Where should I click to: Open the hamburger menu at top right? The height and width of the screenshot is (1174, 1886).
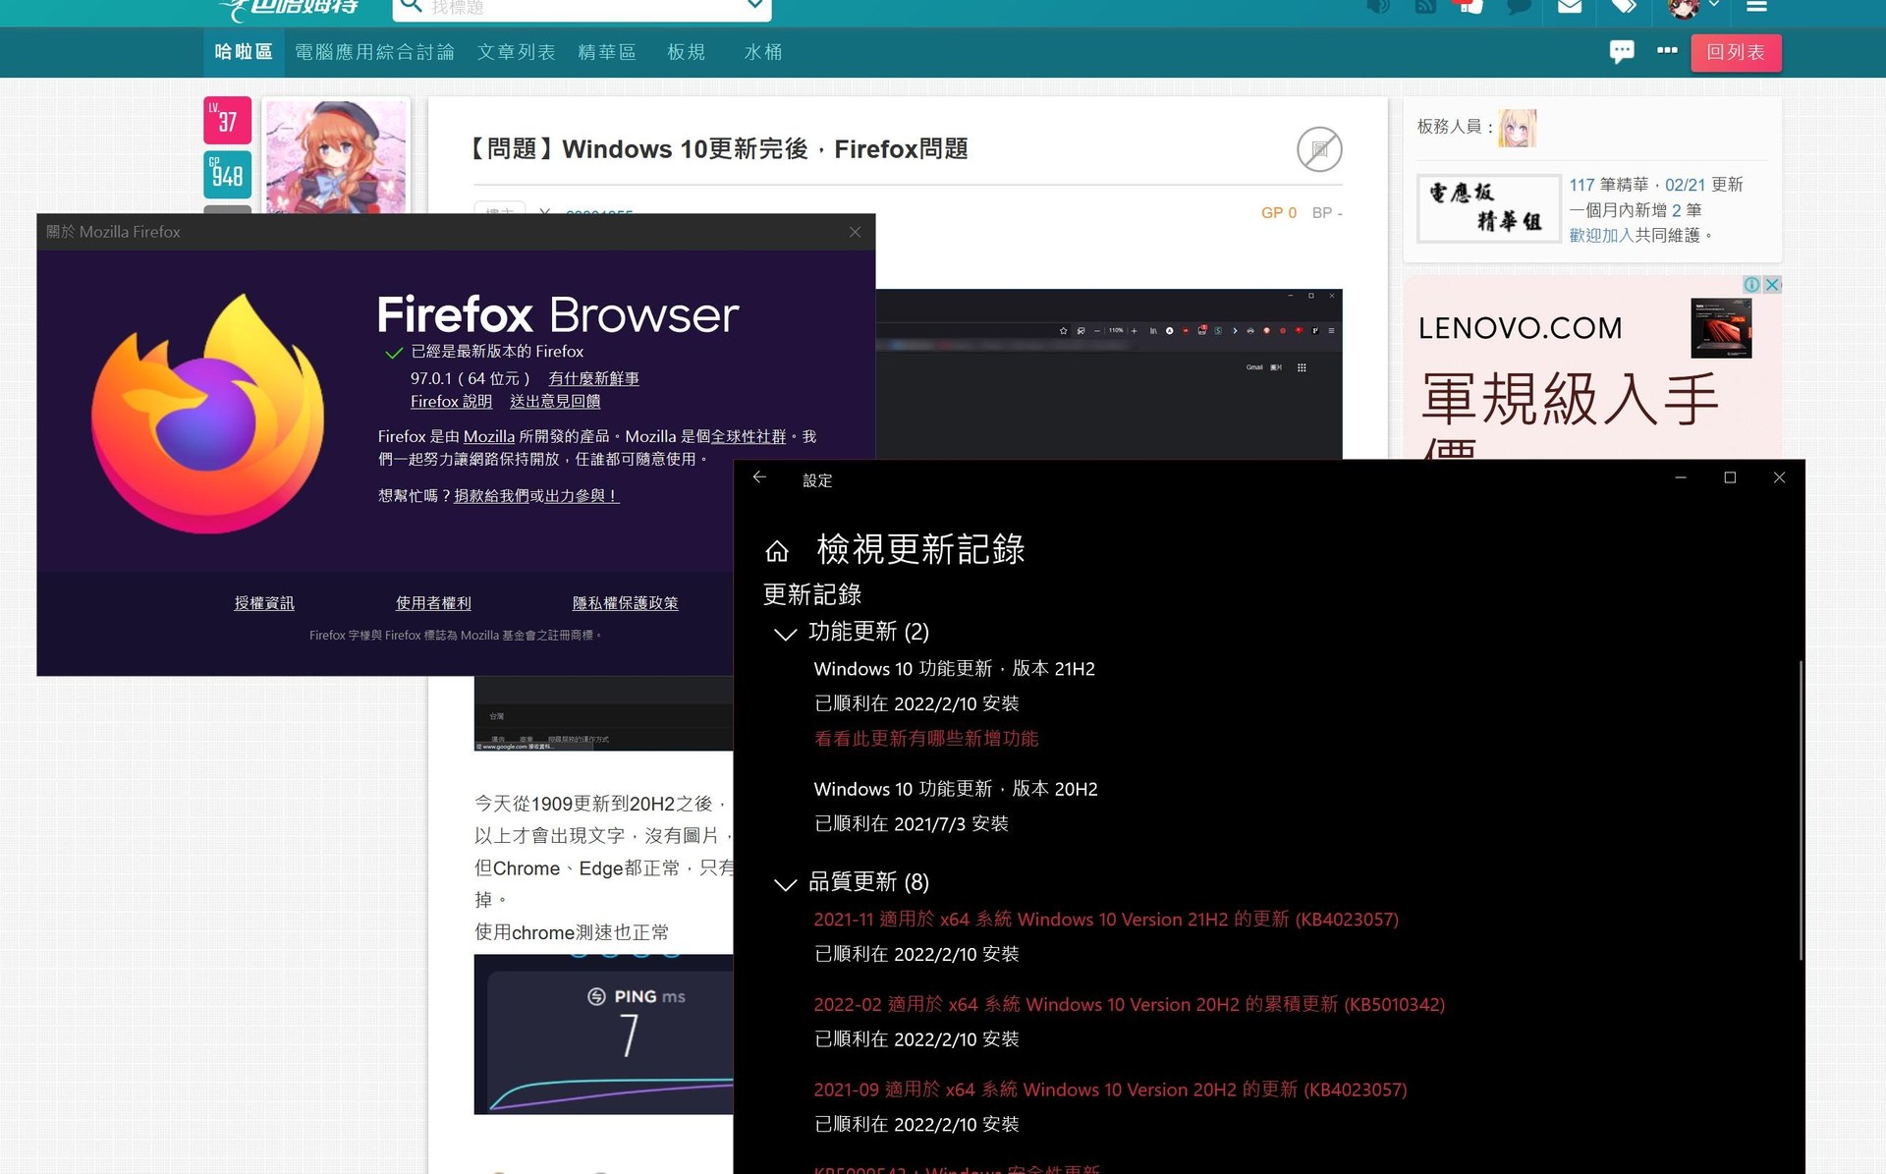coord(1756,8)
